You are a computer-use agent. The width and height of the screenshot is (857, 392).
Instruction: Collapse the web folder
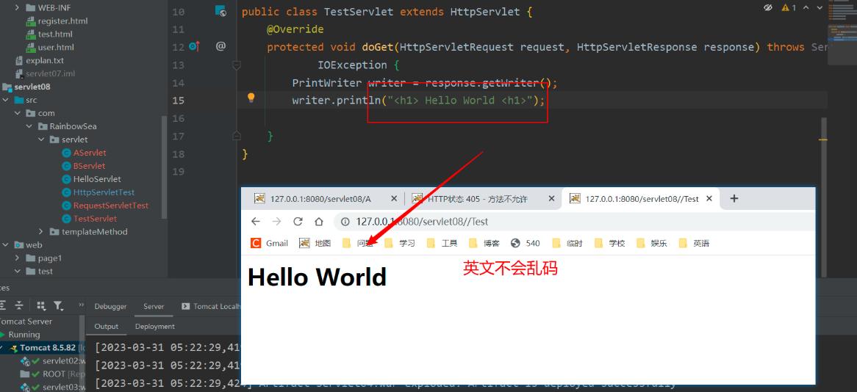(5, 244)
